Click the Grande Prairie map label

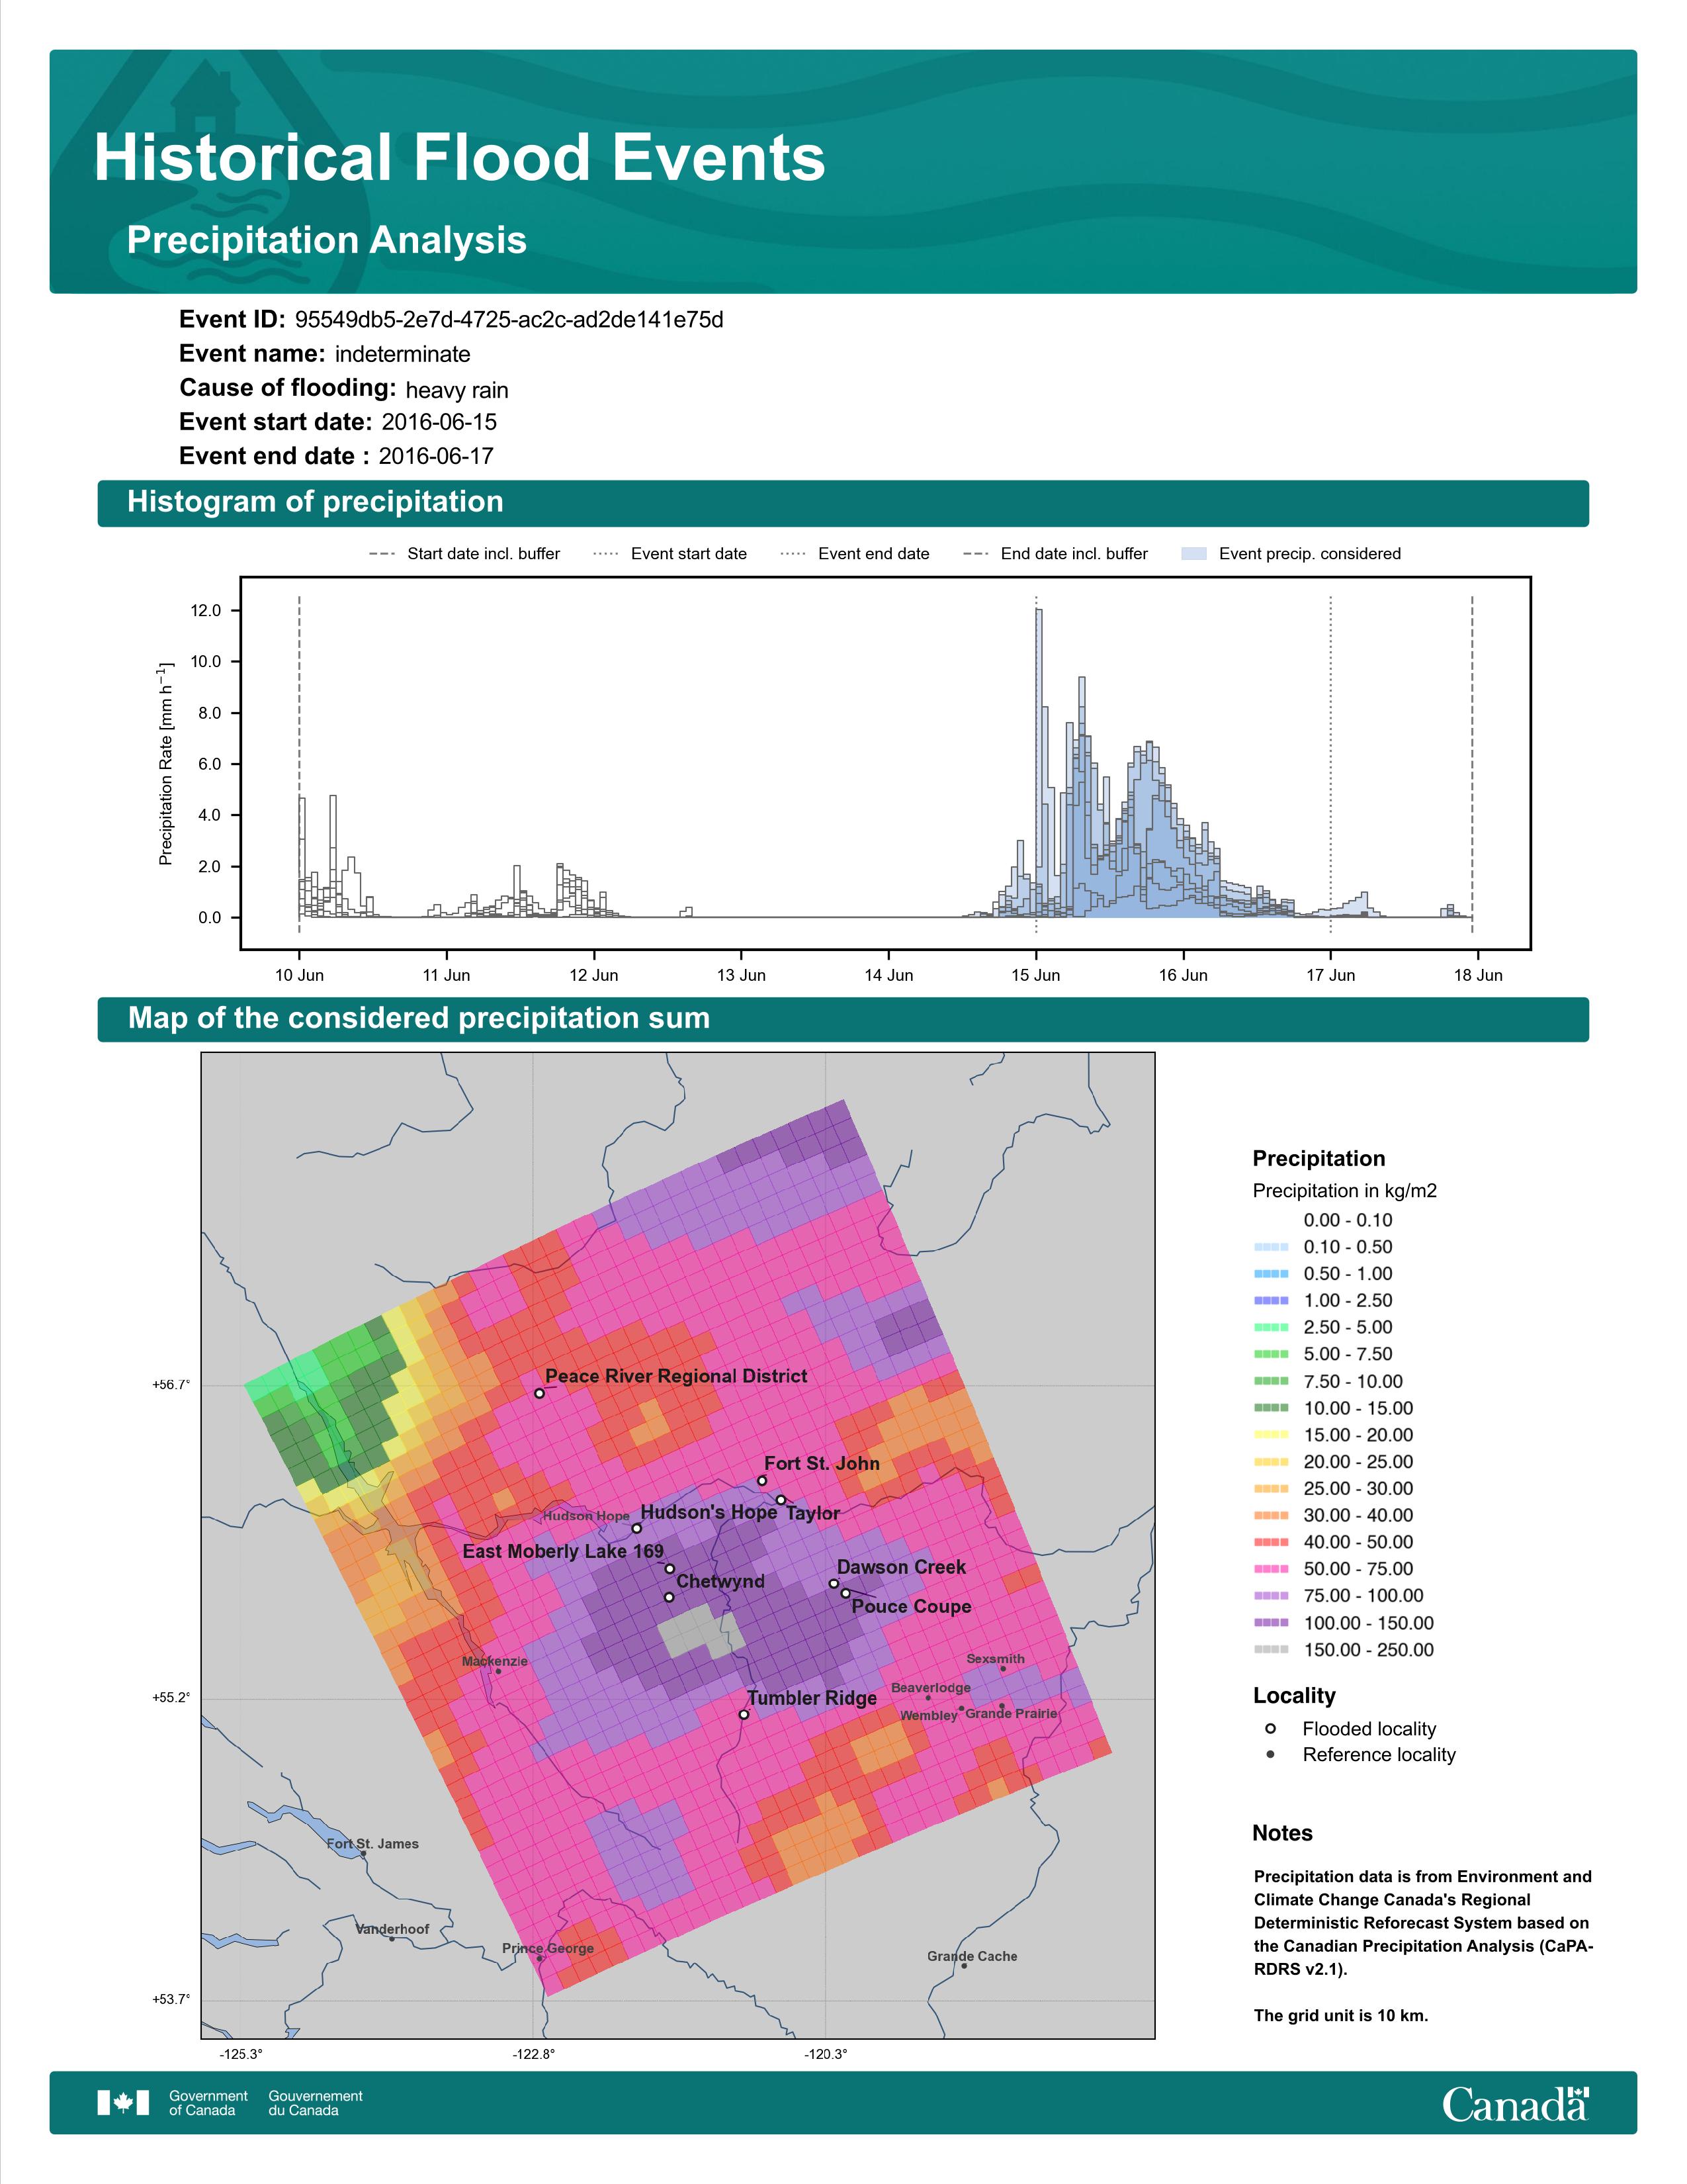tap(1012, 1713)
